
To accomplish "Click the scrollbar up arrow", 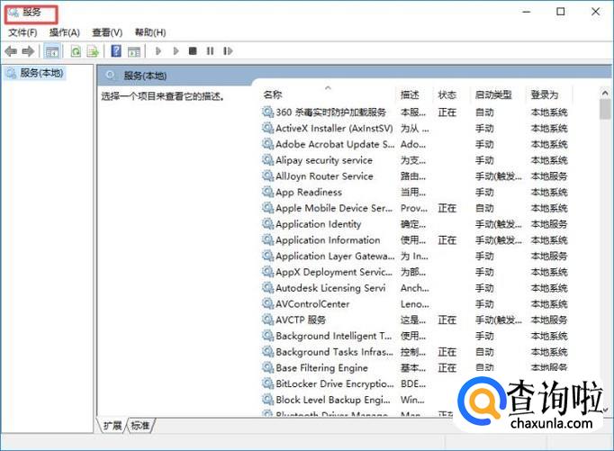I will coord(605,94).
